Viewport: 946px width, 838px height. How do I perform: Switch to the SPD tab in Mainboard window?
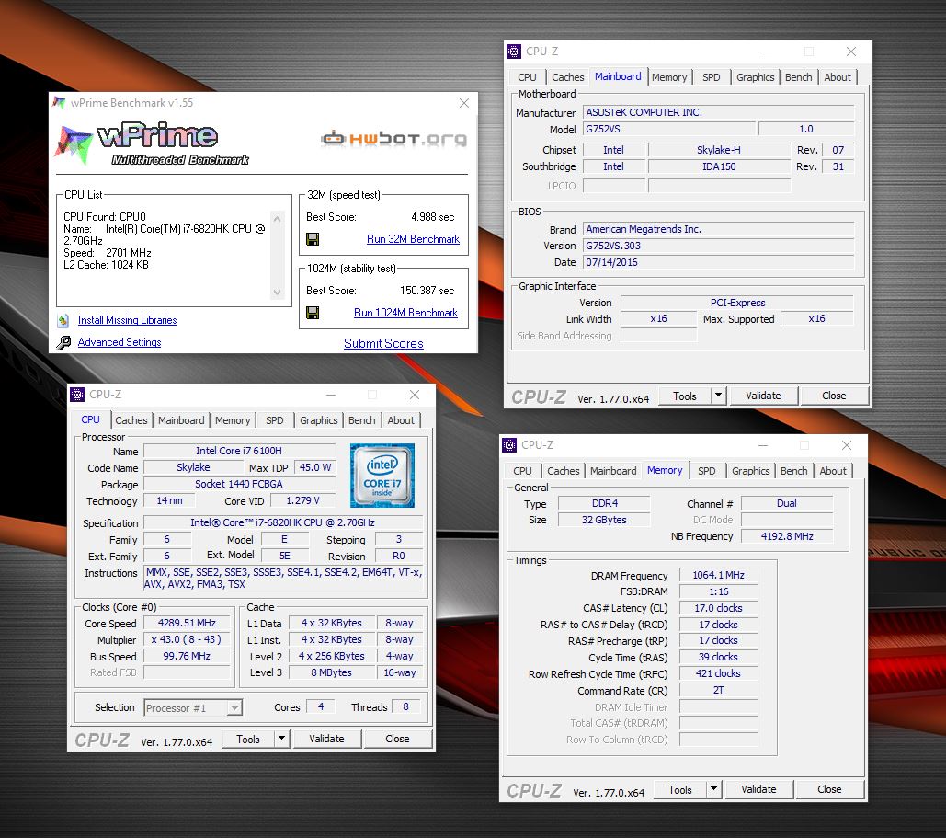click(711, 77)
